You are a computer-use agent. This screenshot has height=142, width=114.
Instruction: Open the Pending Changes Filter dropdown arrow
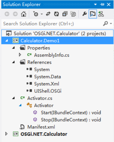(x=42, y=14)
